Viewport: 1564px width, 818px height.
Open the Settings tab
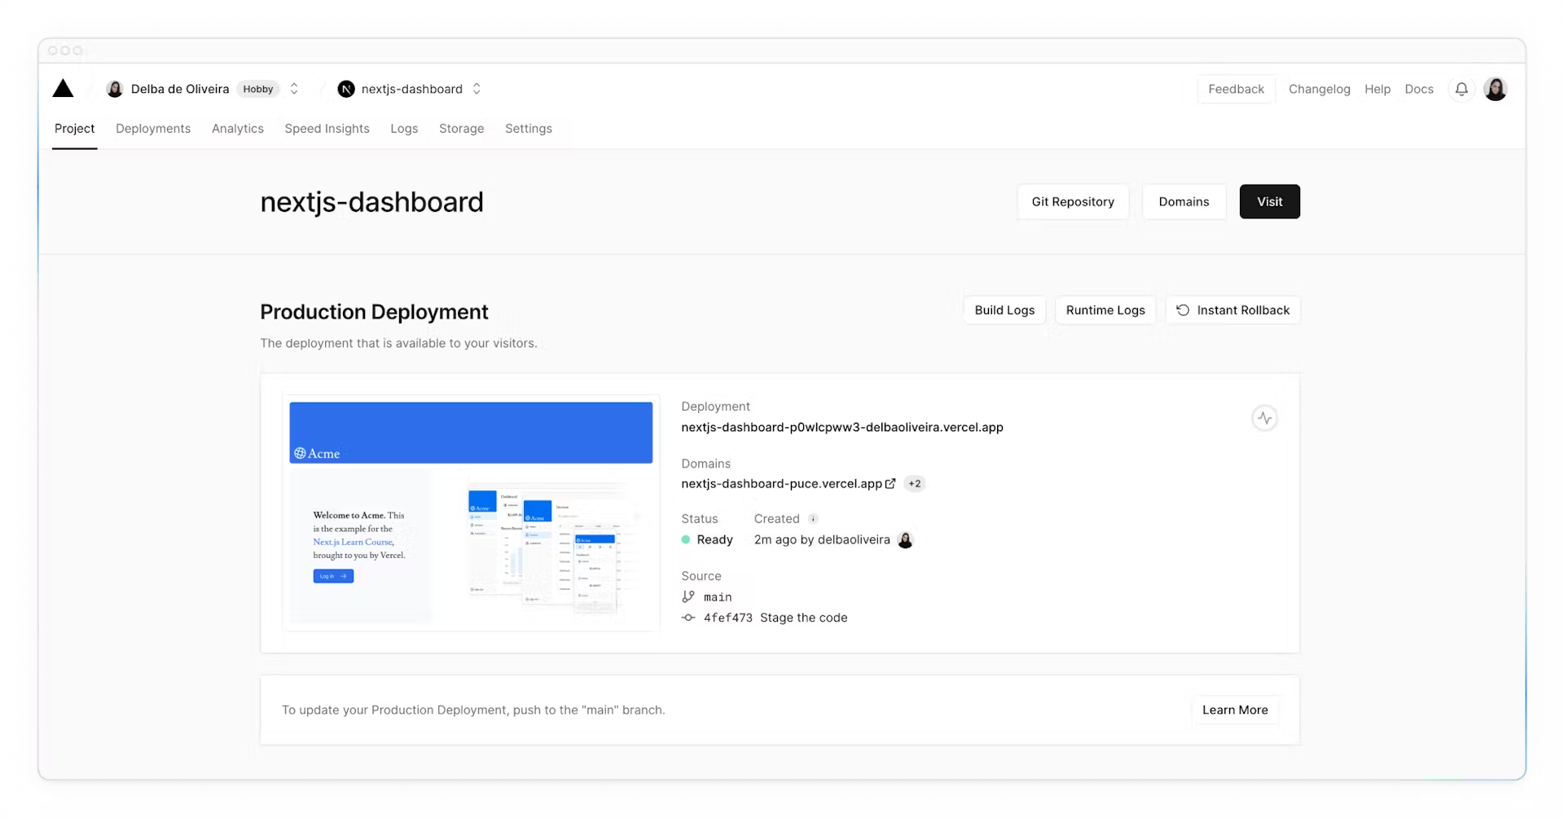(529, 129)
